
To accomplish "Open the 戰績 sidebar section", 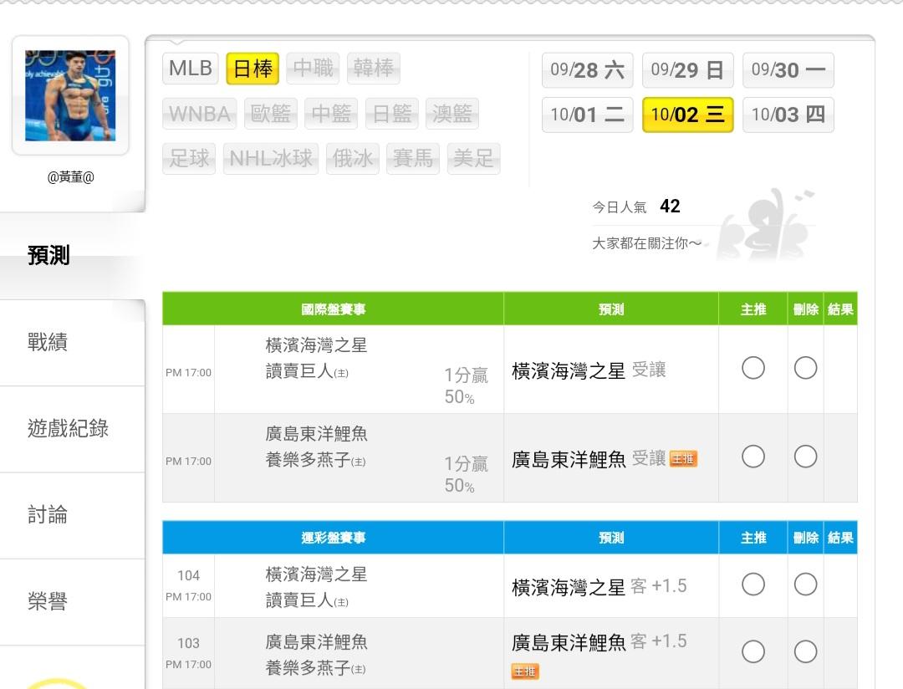I will (x=72, y=343).
